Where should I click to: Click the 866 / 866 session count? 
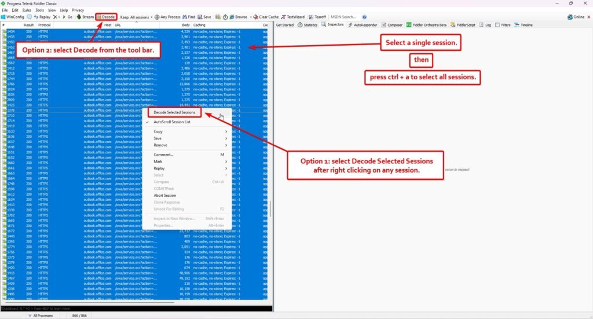(79, 316)
